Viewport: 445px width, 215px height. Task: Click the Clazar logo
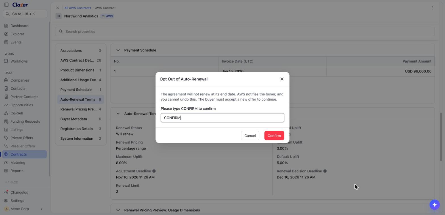[20, 5]
